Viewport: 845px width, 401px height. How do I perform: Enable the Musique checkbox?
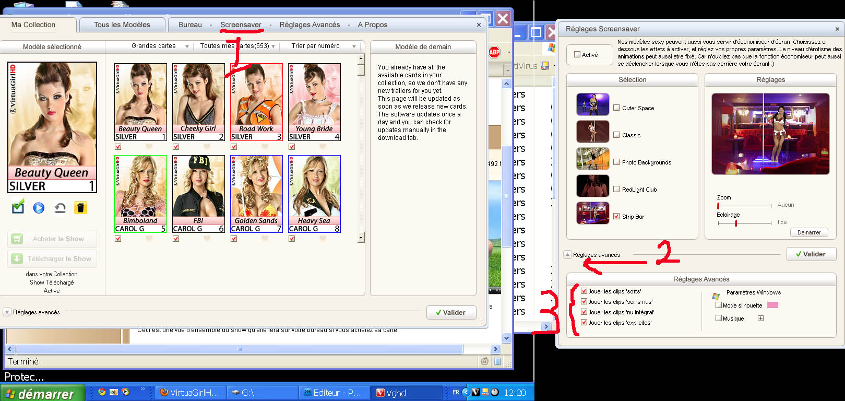click(x=719, y=318)
